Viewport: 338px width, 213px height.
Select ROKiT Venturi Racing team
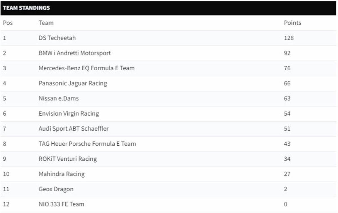point(68,159)
